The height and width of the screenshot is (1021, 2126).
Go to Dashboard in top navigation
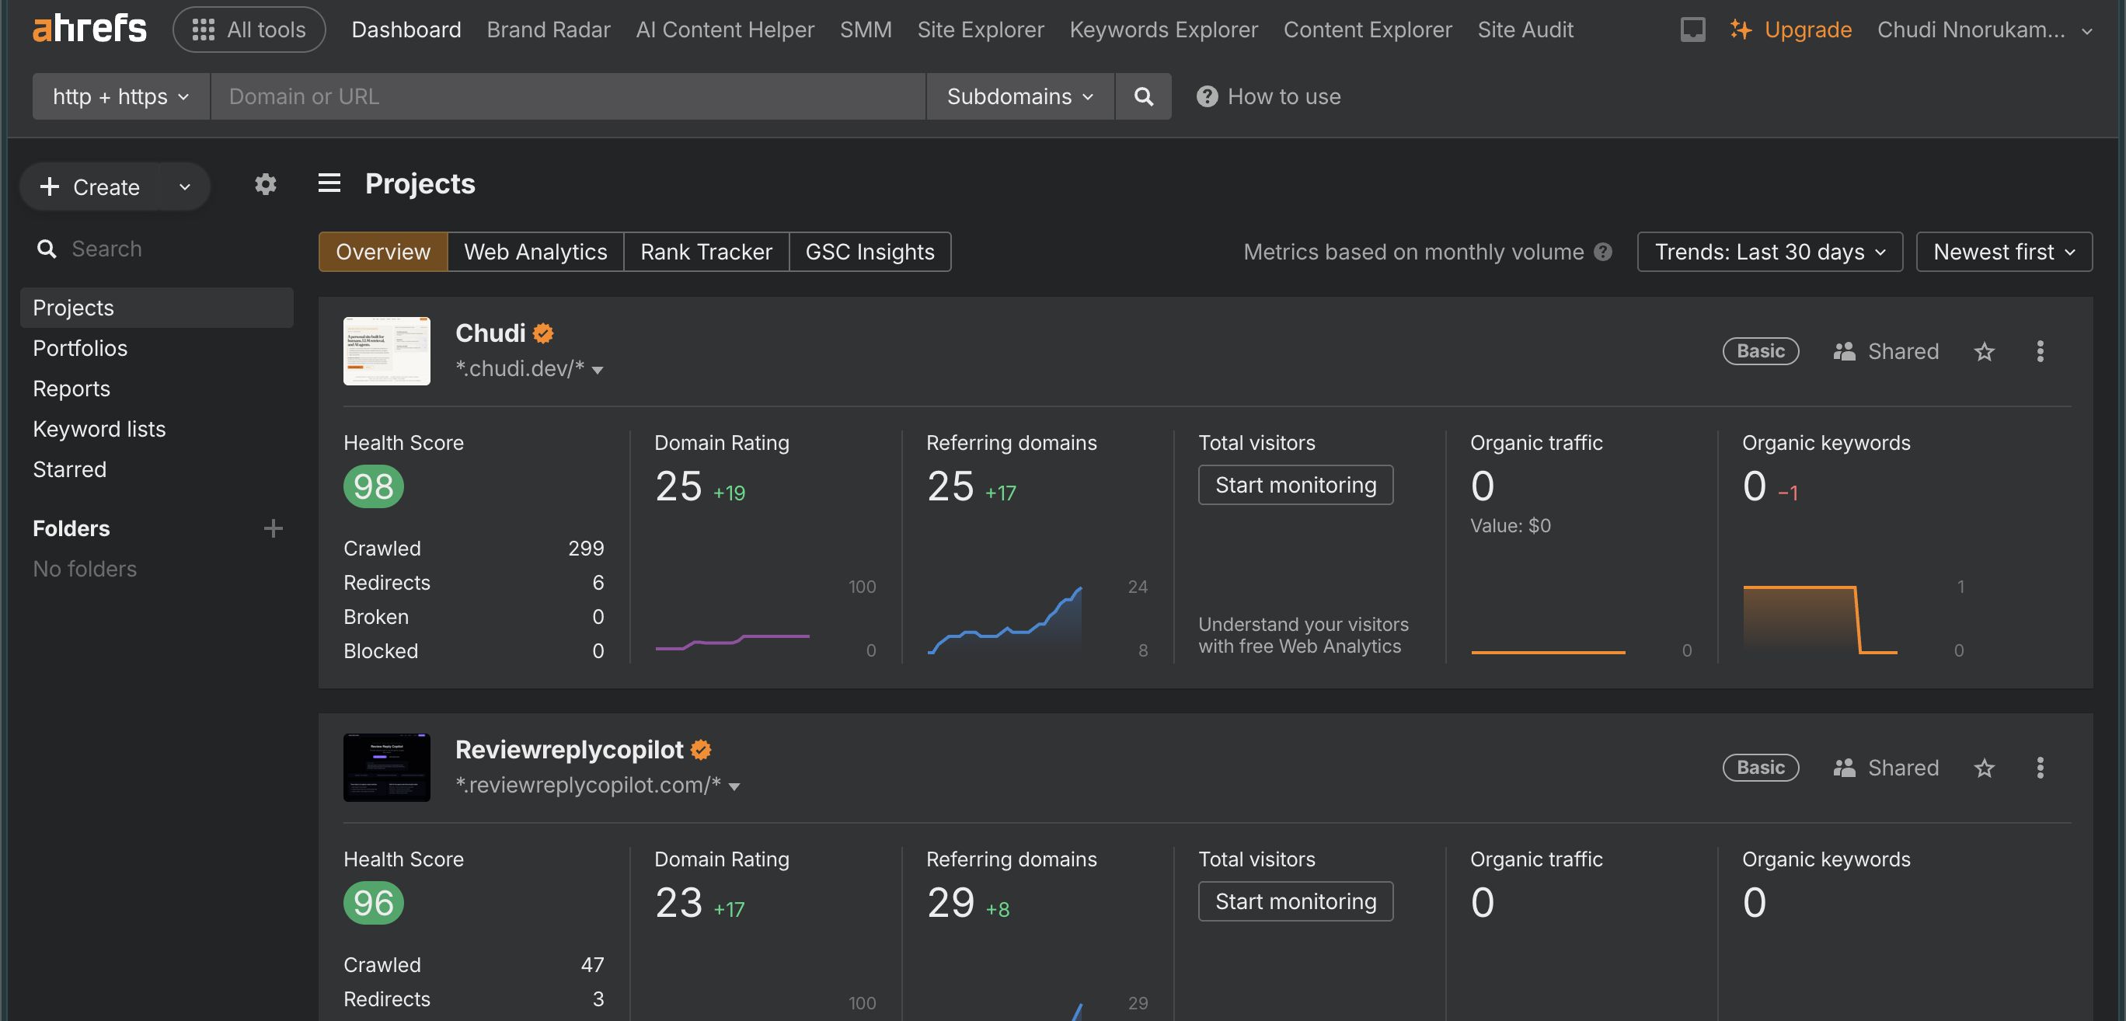406,30
